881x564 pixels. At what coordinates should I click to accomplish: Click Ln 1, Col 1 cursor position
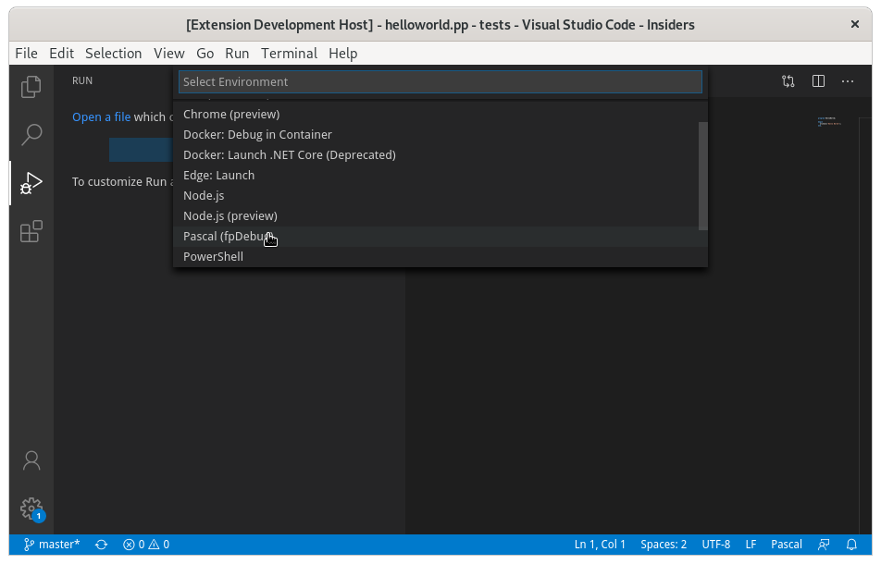click(x=600, y=545)
